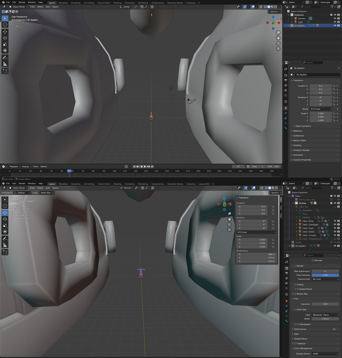Click the play animation button in timeline
Image resolution: width=342 pixels, height=358 pixels.
click(x=145, y=166)
